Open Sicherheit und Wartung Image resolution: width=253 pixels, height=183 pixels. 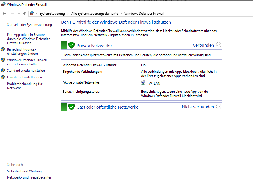coord(24,171)
